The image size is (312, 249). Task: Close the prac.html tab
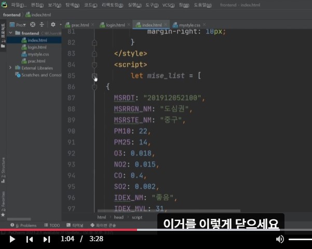pyautogui.click(x=92, y=25)
